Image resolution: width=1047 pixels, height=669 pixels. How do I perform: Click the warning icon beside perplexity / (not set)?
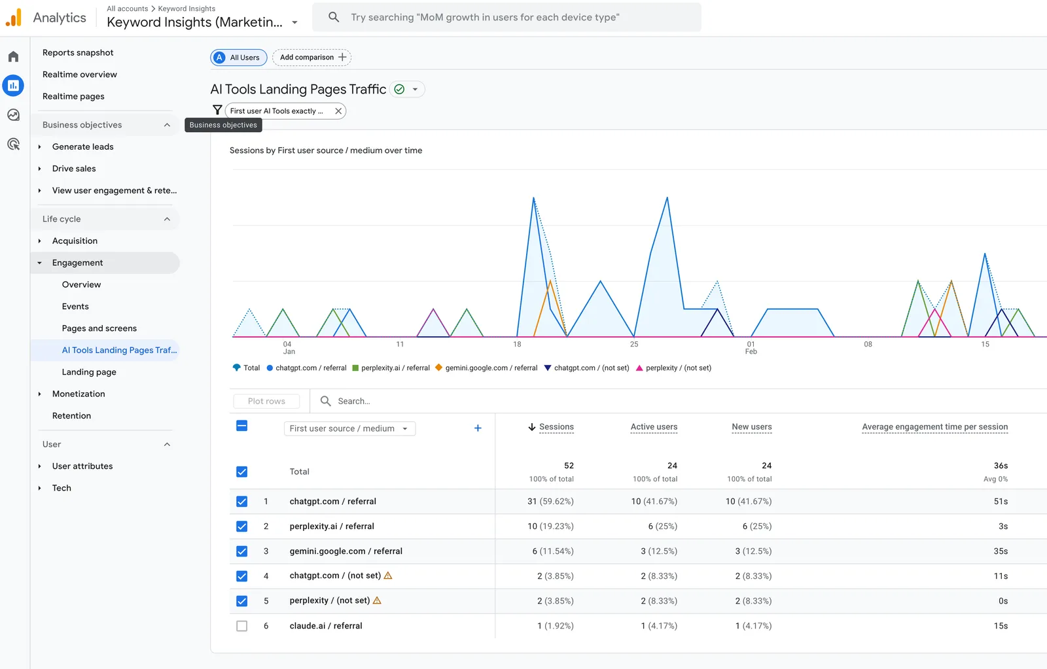tap(377, 600)
